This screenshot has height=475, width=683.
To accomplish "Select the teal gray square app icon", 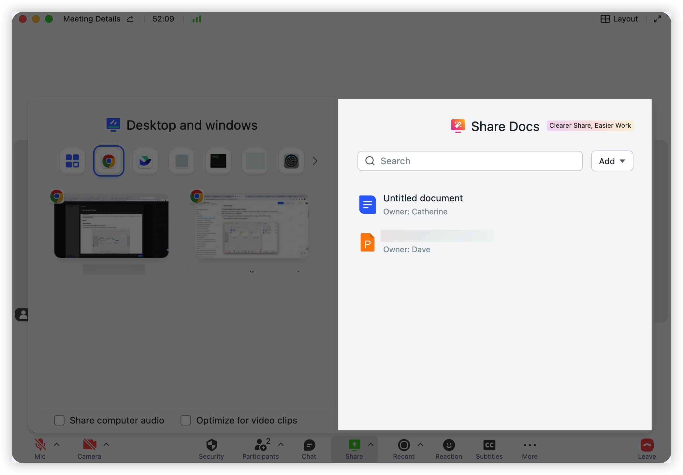I will [182, 161].
